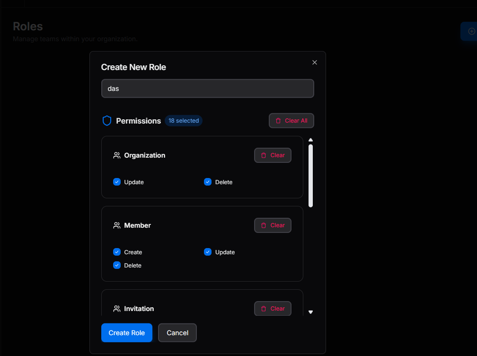The width and height of the screenshot is (477, 356).
Task: Click the upward scroll arrow above the scrollbar
Action: click(x=310, y=139)
